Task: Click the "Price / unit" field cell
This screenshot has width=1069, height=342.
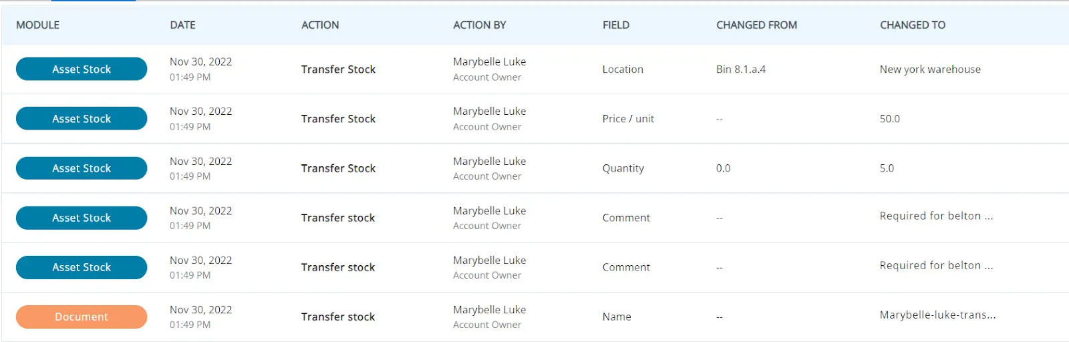Action: click(628, 118)
